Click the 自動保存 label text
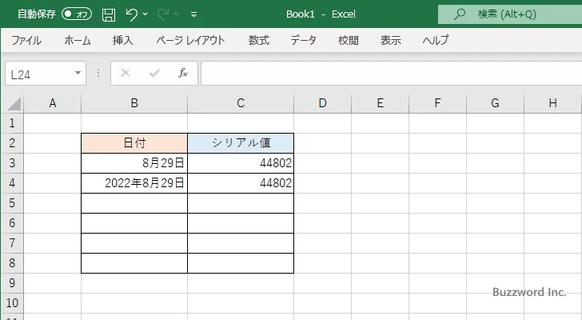 (x=37, y=14)
